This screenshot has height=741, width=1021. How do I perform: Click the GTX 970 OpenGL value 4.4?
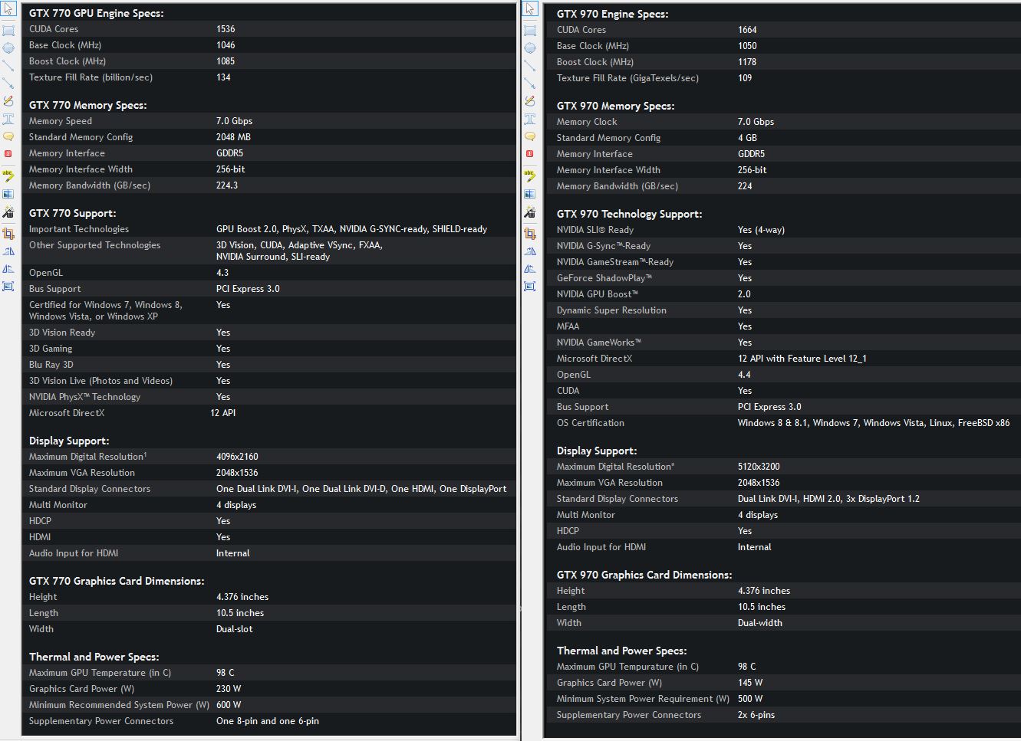coord(744,375)
